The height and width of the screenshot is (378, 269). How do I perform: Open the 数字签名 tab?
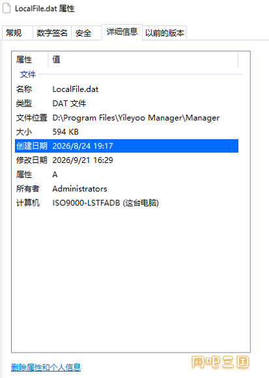tap(52, 33)
